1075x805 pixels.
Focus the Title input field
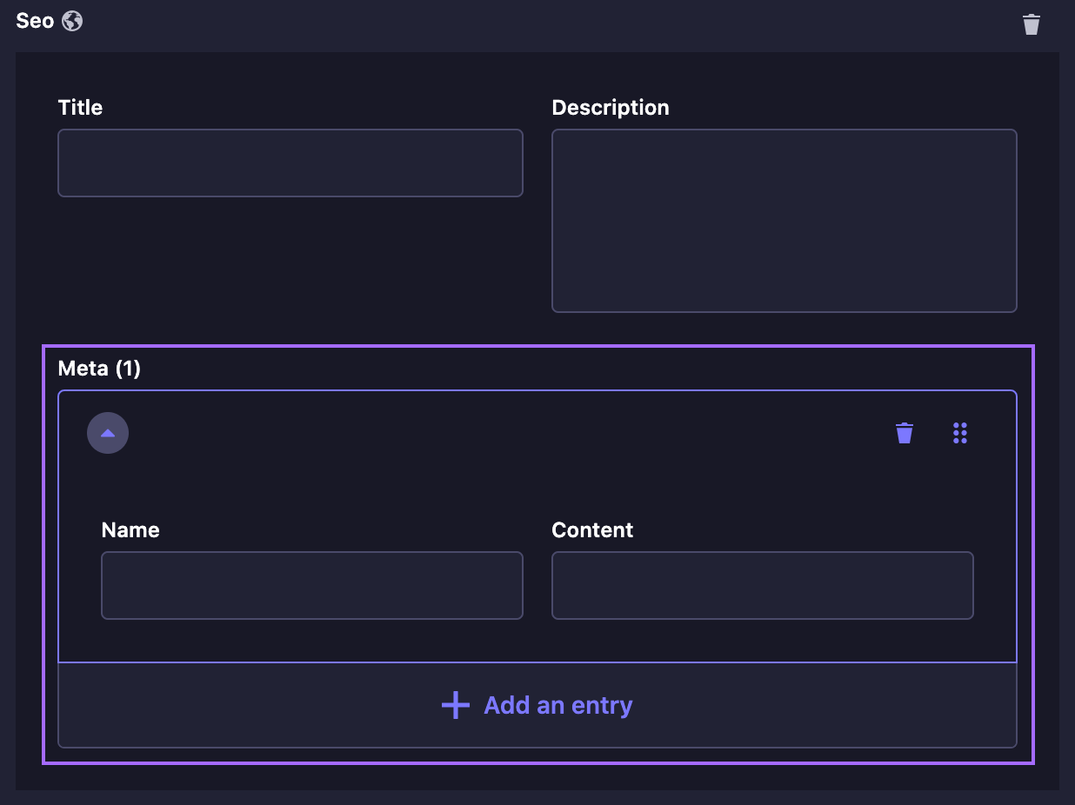click(290, 163)
